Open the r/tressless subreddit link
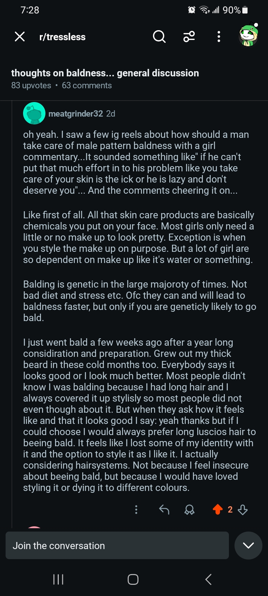 coord(62,37)
